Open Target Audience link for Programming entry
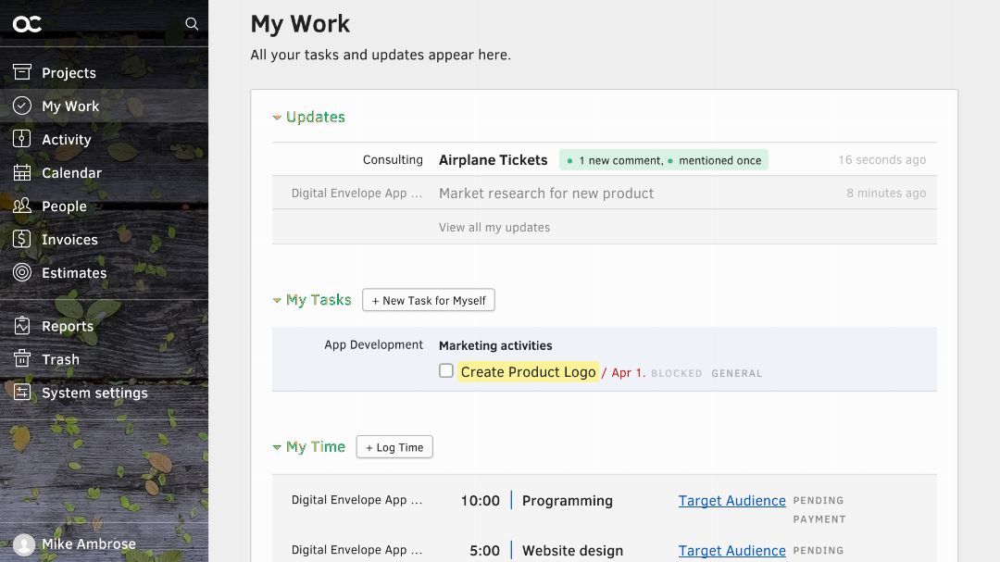 (731, 501)
